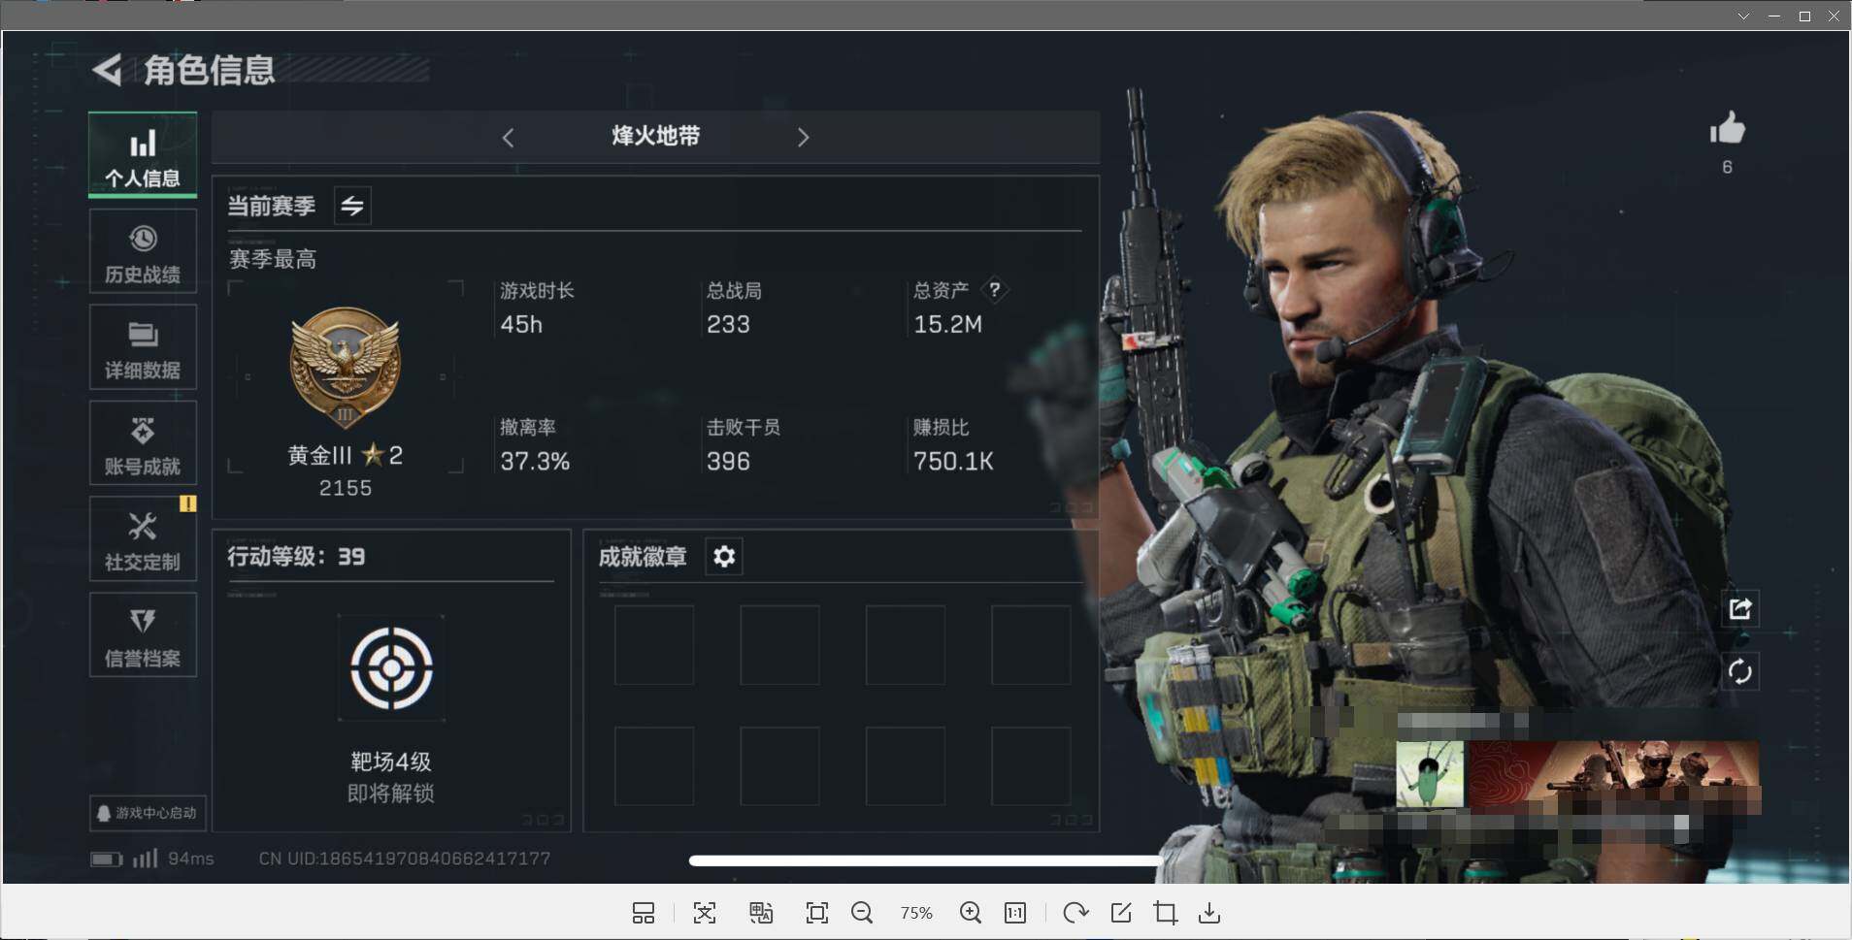Click the yellow alert badge on 社交定制
This screenshot has height=940, width=1852.
coord(187,503)
